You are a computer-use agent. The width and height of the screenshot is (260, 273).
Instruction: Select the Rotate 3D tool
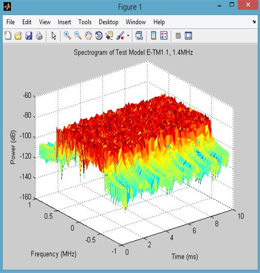tap(99, 35)
